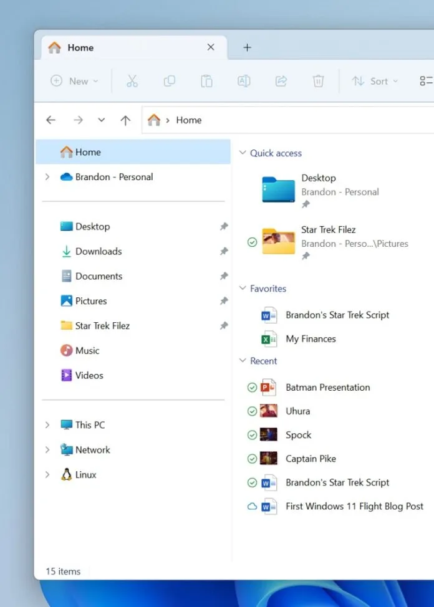The width and height of the screenshot is (434, 607).
Task: Click the Share icon in toolbar
Action: coord(281,81)
